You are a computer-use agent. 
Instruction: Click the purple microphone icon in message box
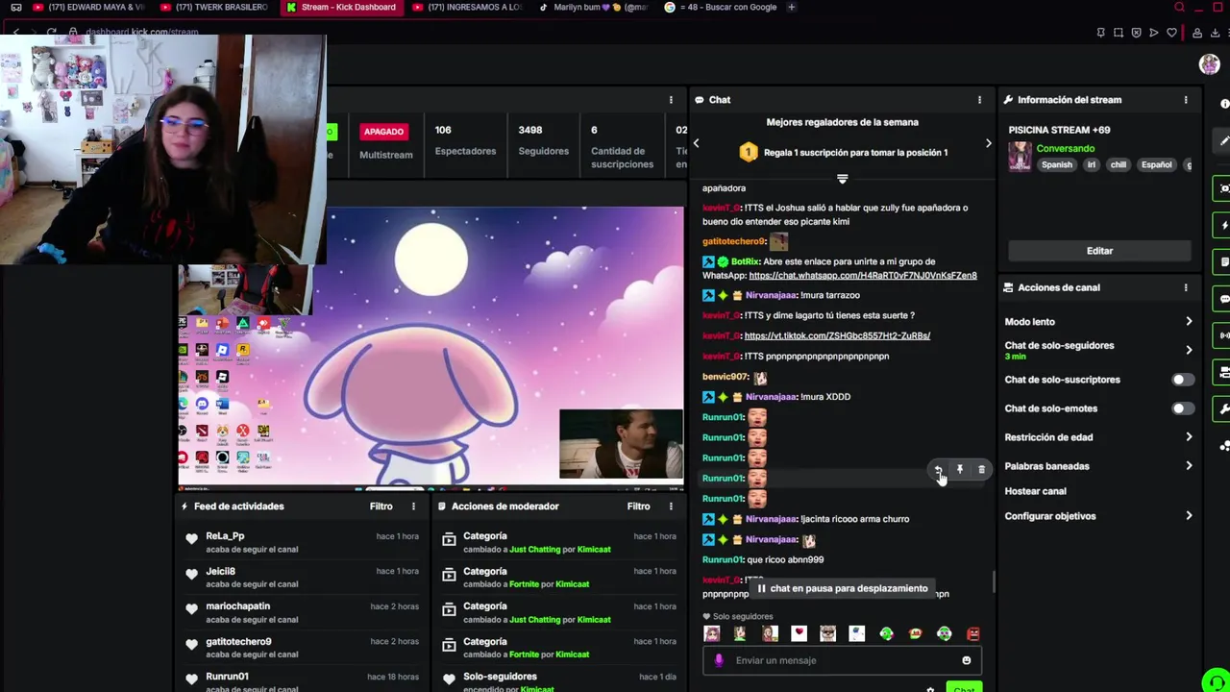(x=719, y=660)
